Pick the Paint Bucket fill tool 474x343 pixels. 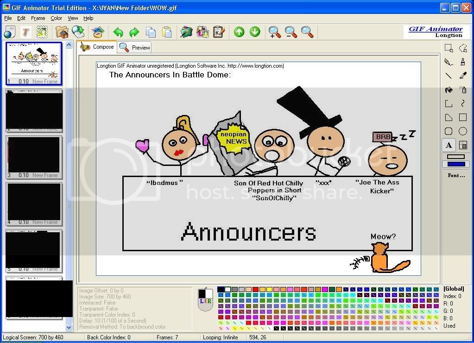449,89
